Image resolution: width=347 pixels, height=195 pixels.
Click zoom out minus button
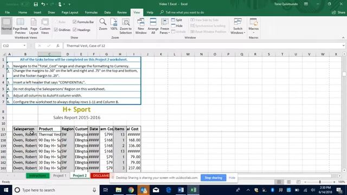click(305, 182)
